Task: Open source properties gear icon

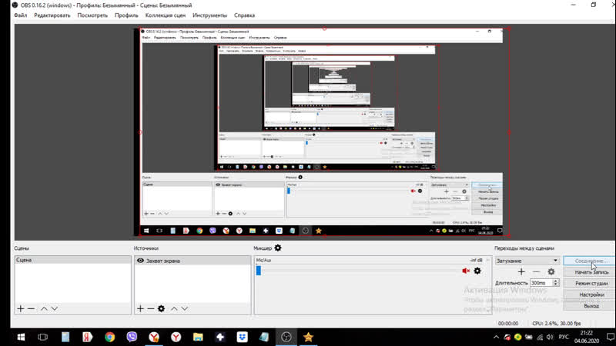Action: 161,308
